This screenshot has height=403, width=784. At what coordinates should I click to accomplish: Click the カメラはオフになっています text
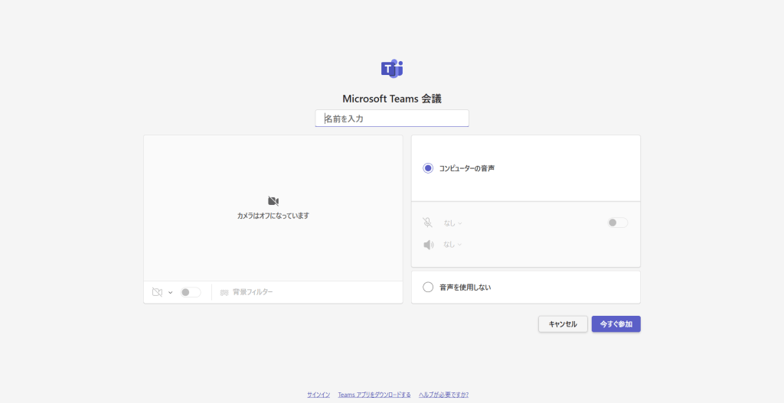point(273,216)
